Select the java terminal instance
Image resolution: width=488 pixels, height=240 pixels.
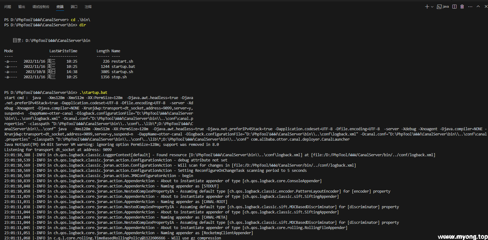point(443,6)
